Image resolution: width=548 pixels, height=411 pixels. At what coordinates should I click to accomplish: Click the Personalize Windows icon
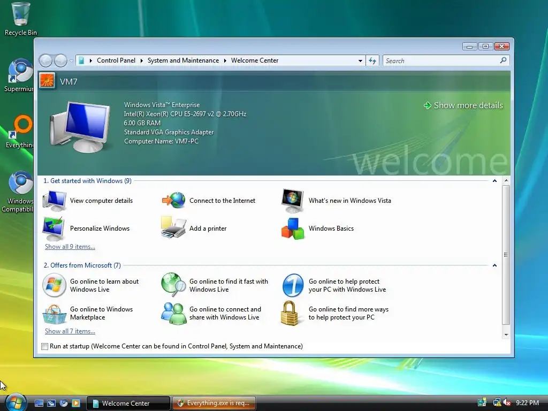click(54, 229)
